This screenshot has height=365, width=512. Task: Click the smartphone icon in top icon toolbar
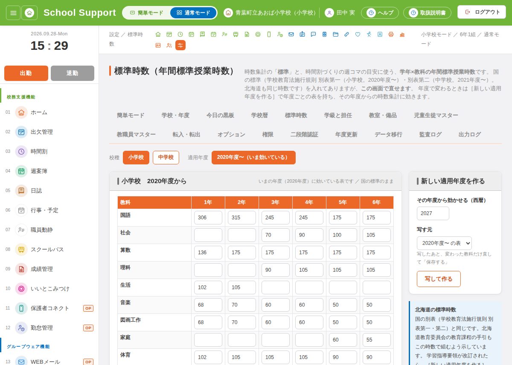(x=269, y=34)
